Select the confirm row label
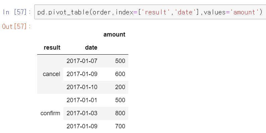 coord(50,113)
